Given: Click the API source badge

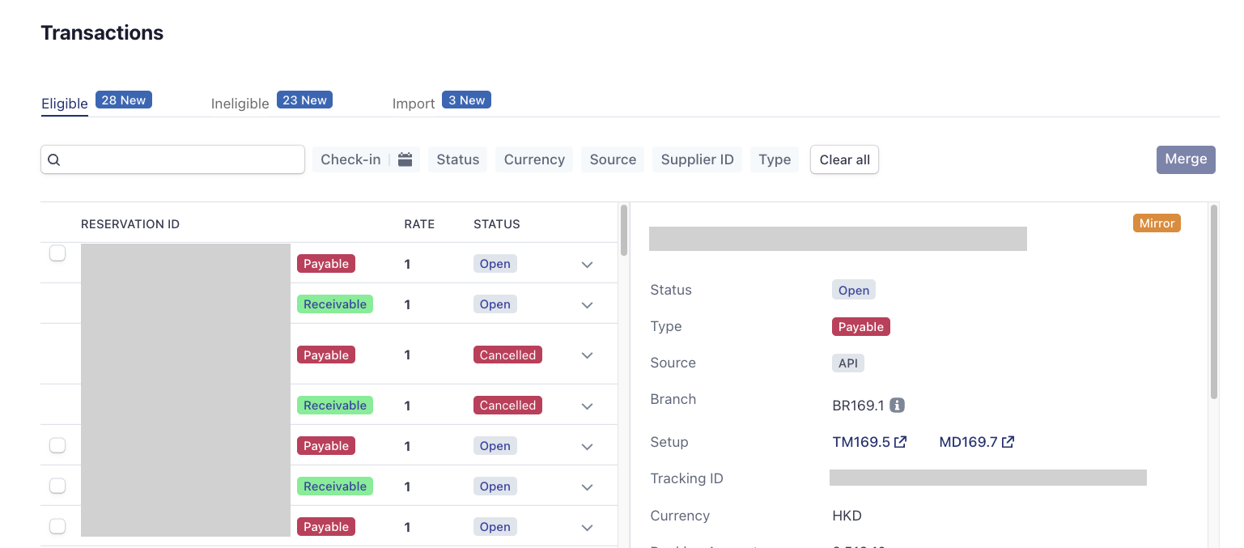Looking at the screenshot, I should pos(847,363).
